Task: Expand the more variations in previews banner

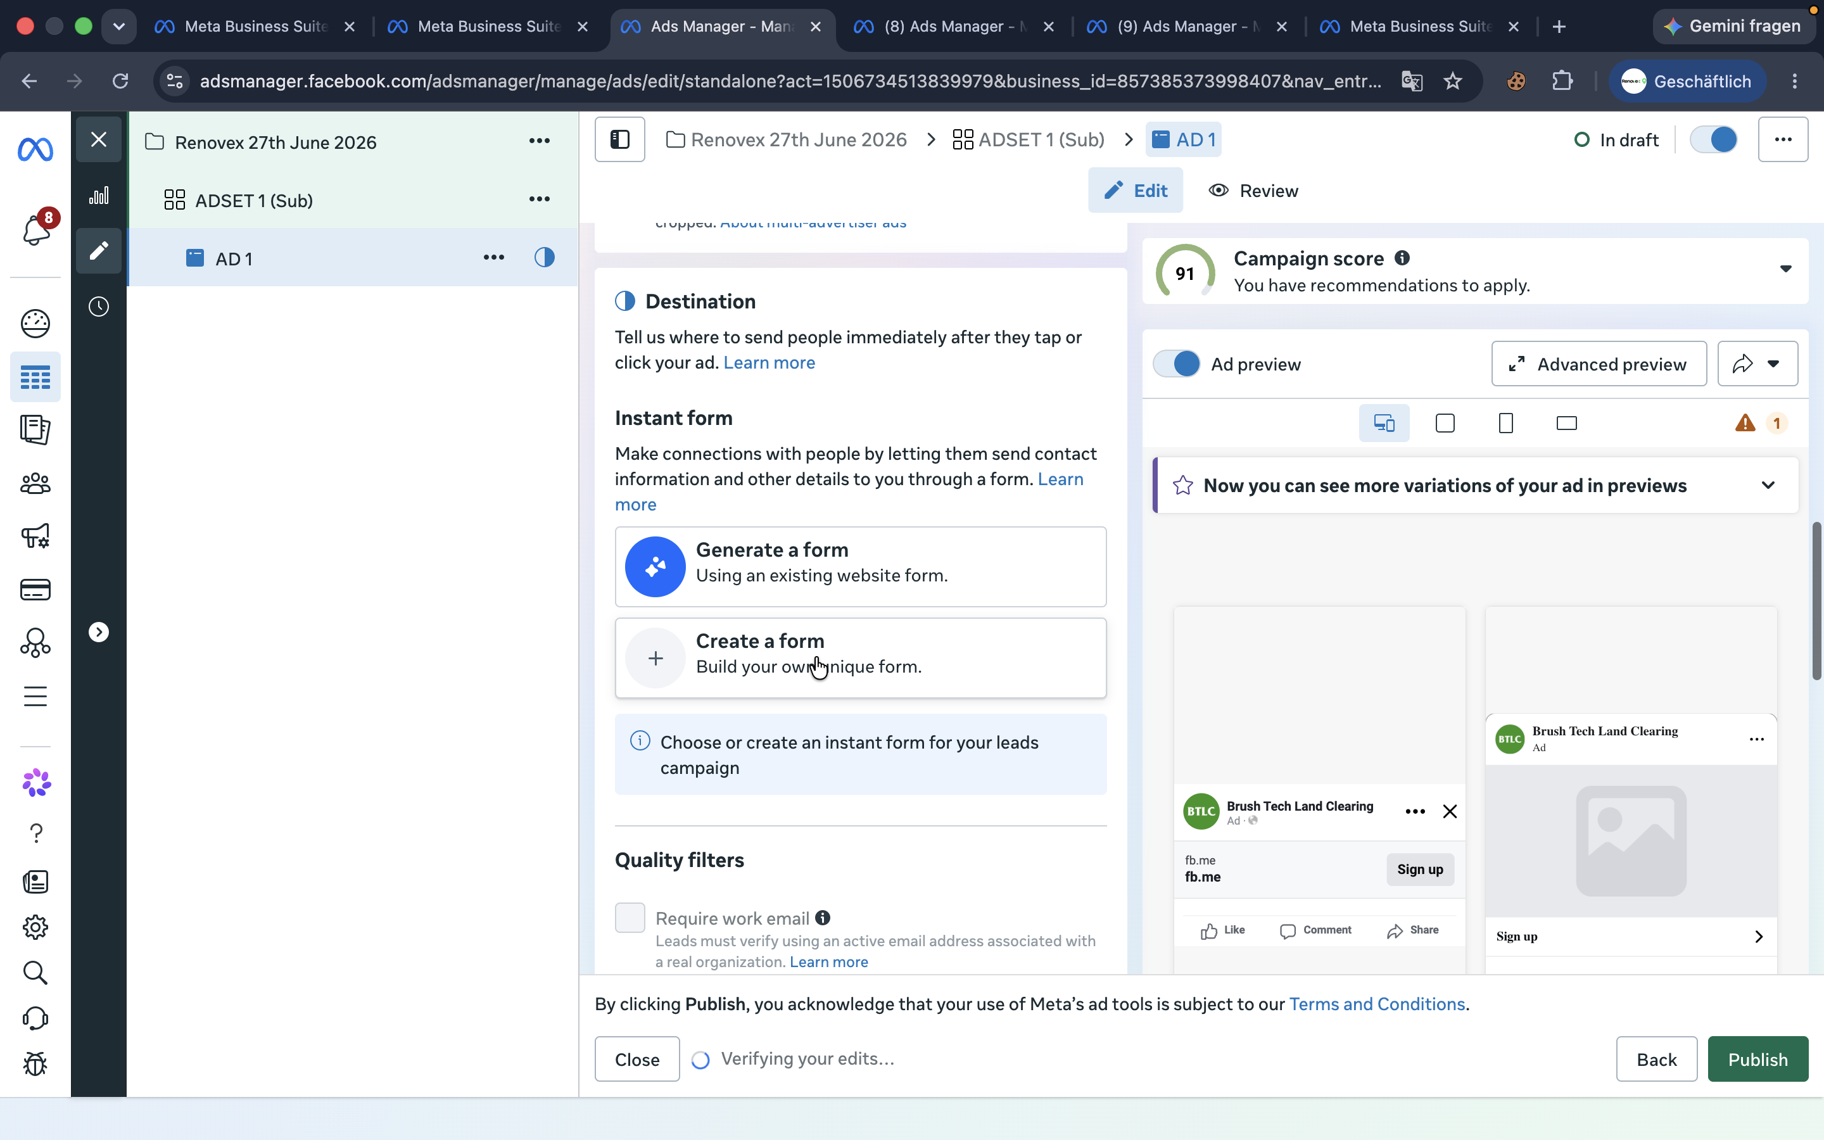Action: pos(1768,486)
